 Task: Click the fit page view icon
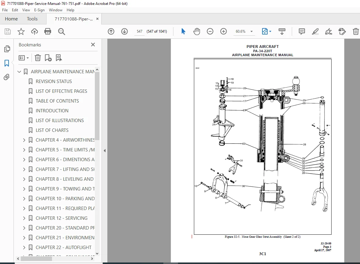click(x=265, y=31)
